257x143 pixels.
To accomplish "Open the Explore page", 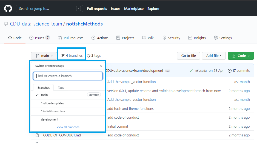I will tap(153, 9).
